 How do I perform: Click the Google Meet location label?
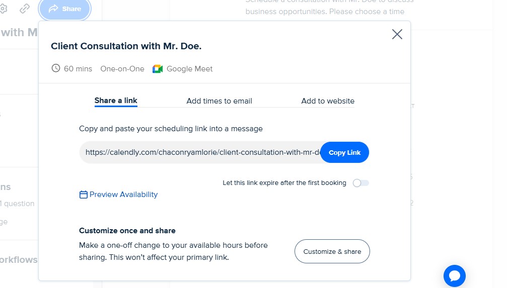[189, 69]
